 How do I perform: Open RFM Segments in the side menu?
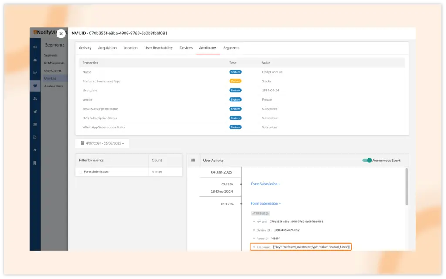coord(54,63)
